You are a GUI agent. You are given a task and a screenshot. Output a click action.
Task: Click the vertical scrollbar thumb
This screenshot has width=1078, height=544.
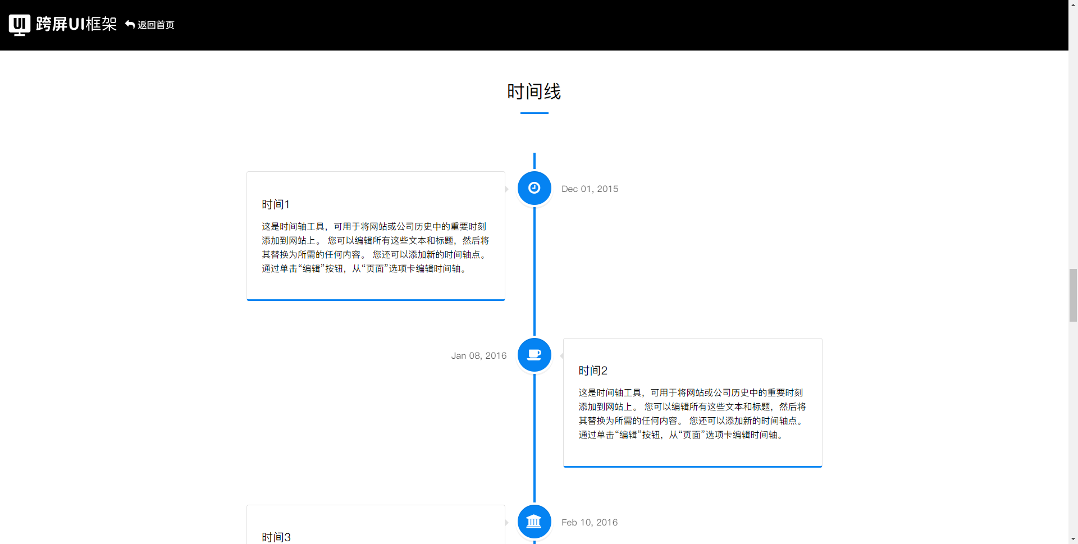(1073, 295)
